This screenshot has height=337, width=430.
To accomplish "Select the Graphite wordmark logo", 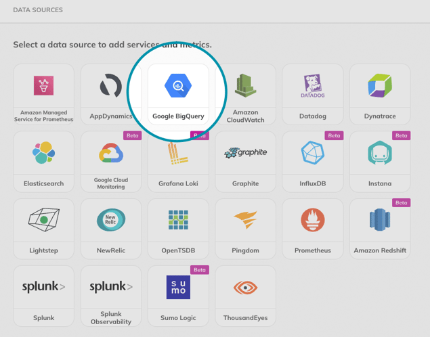I will click(245, 153).
